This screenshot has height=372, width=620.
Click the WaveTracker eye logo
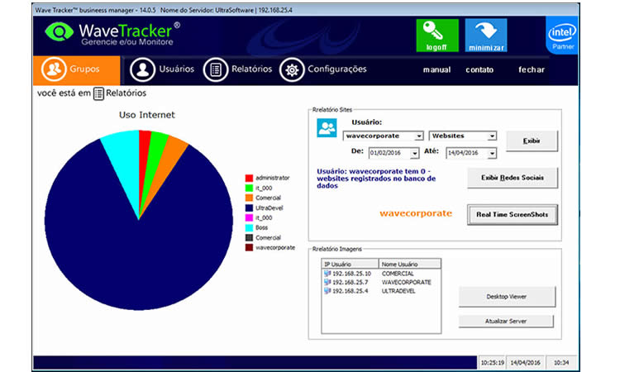[60, 33]
